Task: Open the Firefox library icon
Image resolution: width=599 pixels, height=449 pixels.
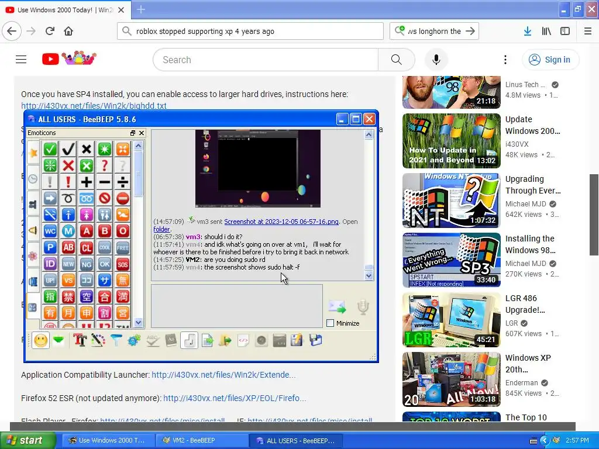Action: click(x=546, y=32)
